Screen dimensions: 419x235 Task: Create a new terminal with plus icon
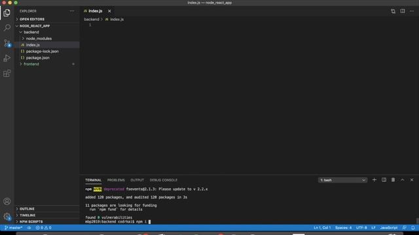click(x=374, y=180)
